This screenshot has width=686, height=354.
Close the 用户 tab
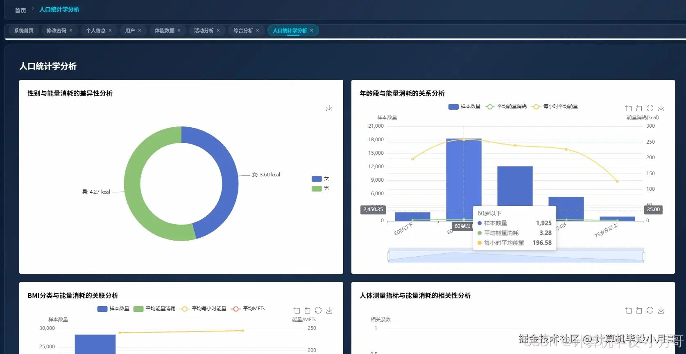(140, 31)
